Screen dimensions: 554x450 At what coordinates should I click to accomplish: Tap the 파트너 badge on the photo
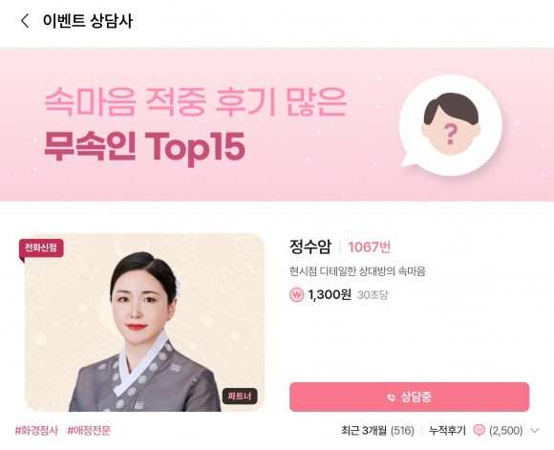pyautogui.click(x=240, y=396)
